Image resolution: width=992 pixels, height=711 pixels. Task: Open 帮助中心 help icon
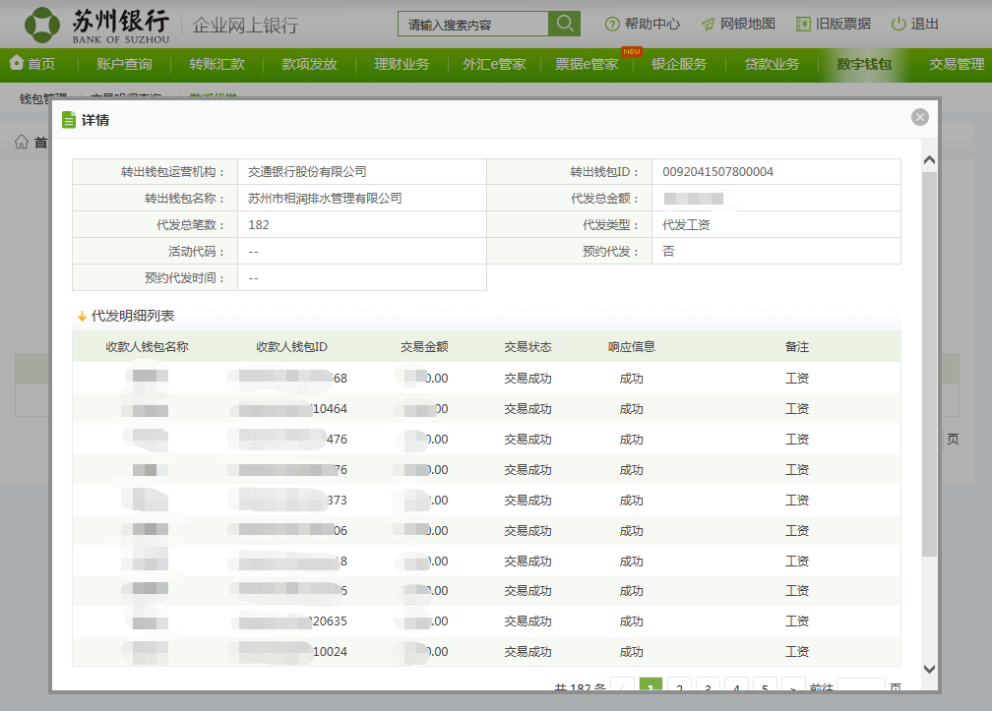point(612,24)
